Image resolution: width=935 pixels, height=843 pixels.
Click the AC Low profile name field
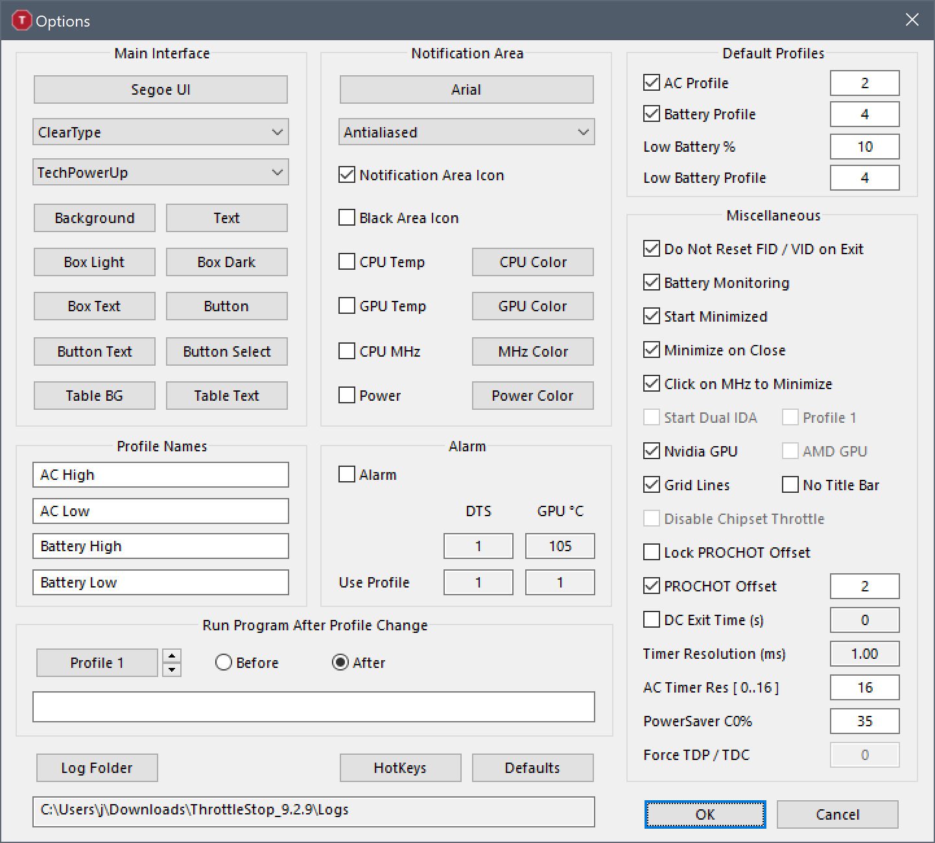click(x=161, y=511)
